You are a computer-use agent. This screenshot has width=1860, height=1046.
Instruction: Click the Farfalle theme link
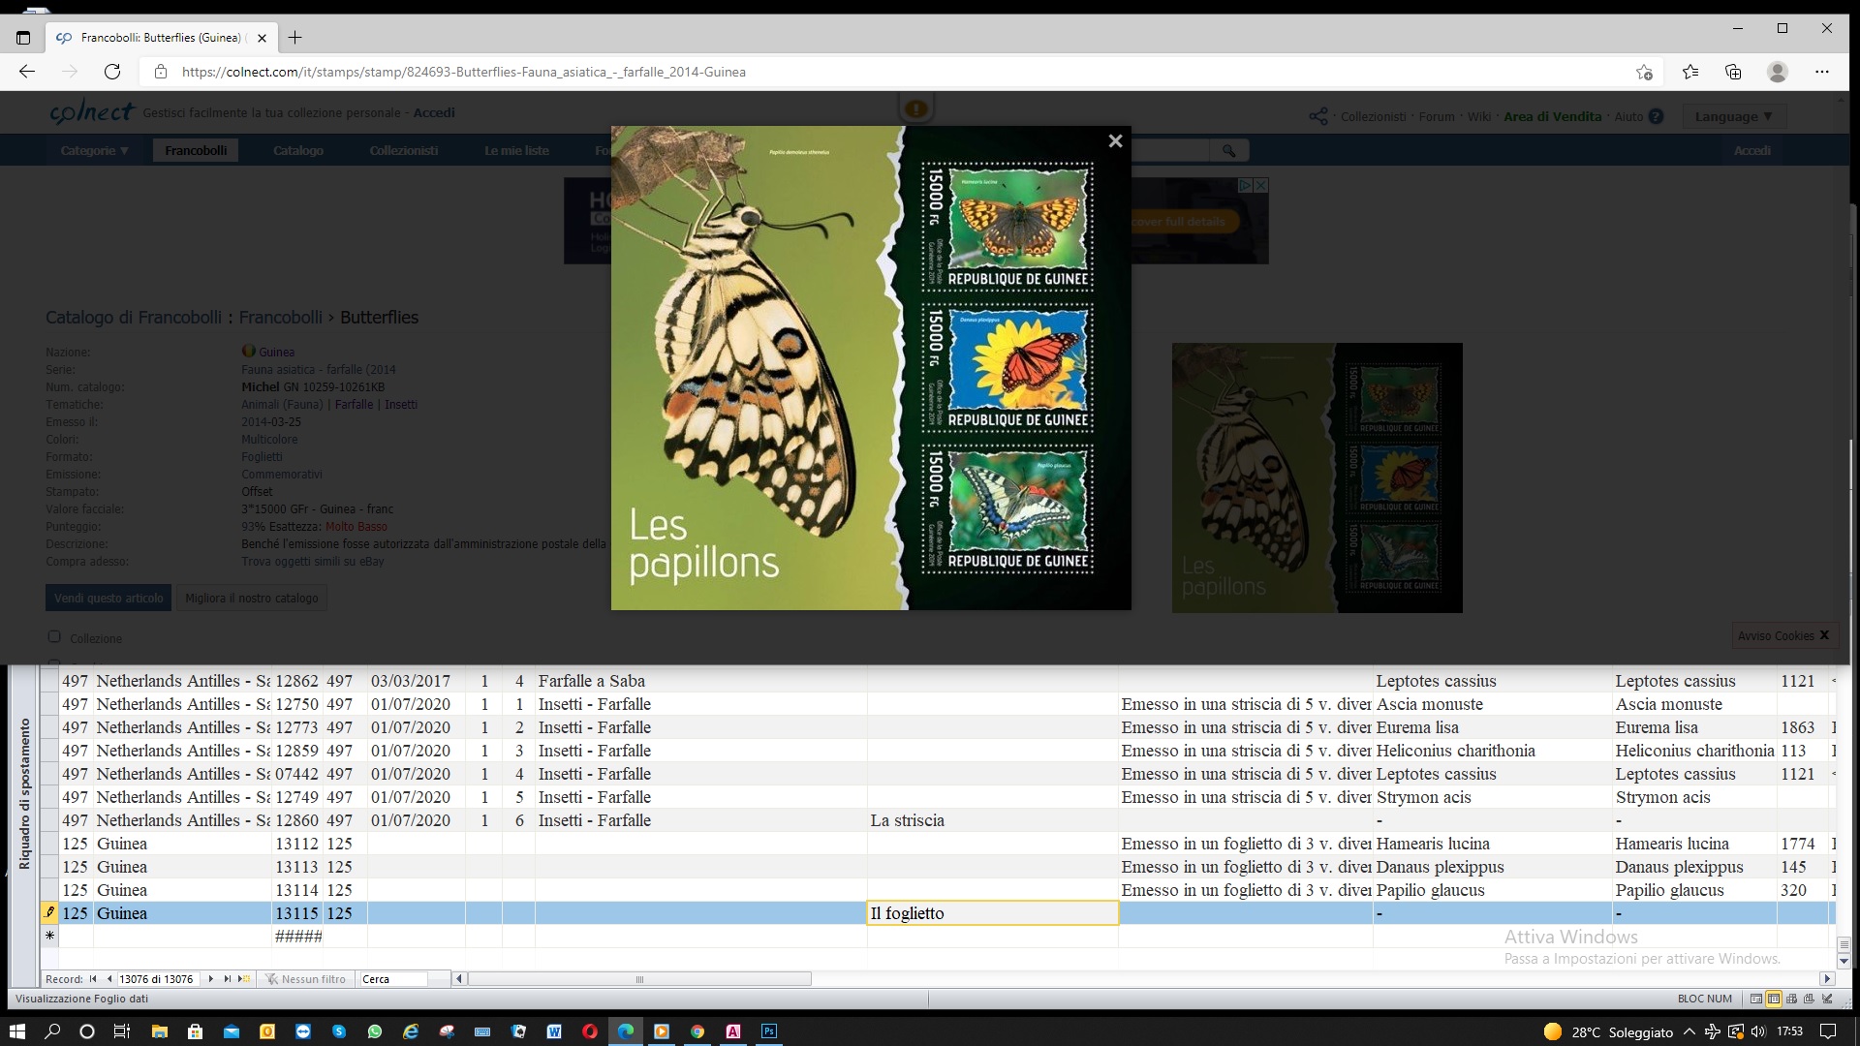[x=354, y=404]
